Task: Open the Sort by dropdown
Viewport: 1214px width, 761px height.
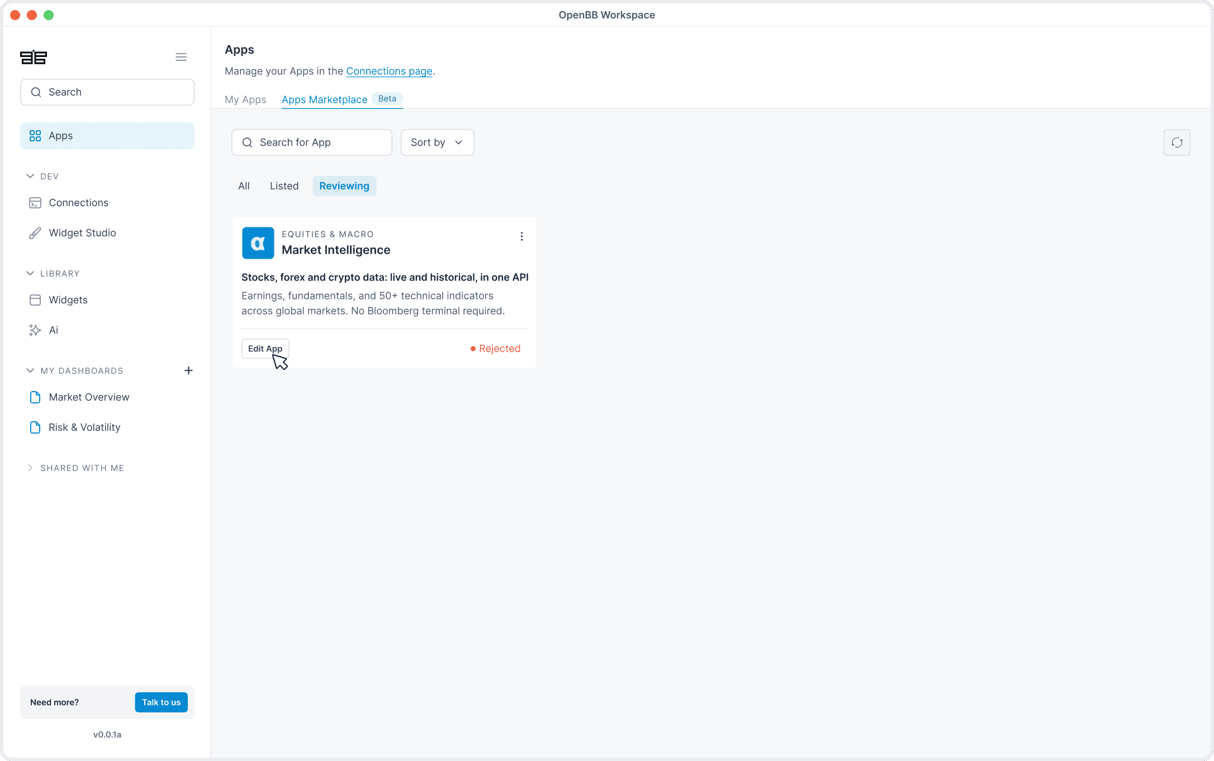Action: (x=437, y=142)
